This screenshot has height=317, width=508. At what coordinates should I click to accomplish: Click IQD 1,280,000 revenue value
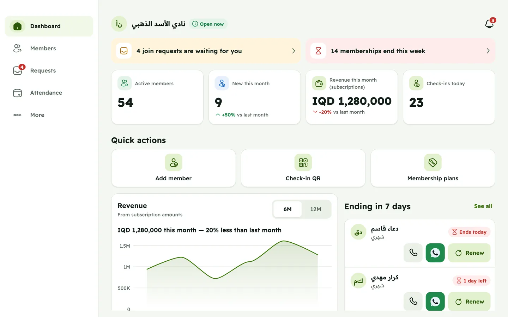point(352,101)
